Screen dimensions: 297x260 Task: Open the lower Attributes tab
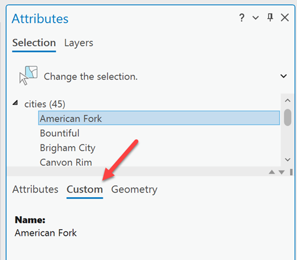coord(35,190)
